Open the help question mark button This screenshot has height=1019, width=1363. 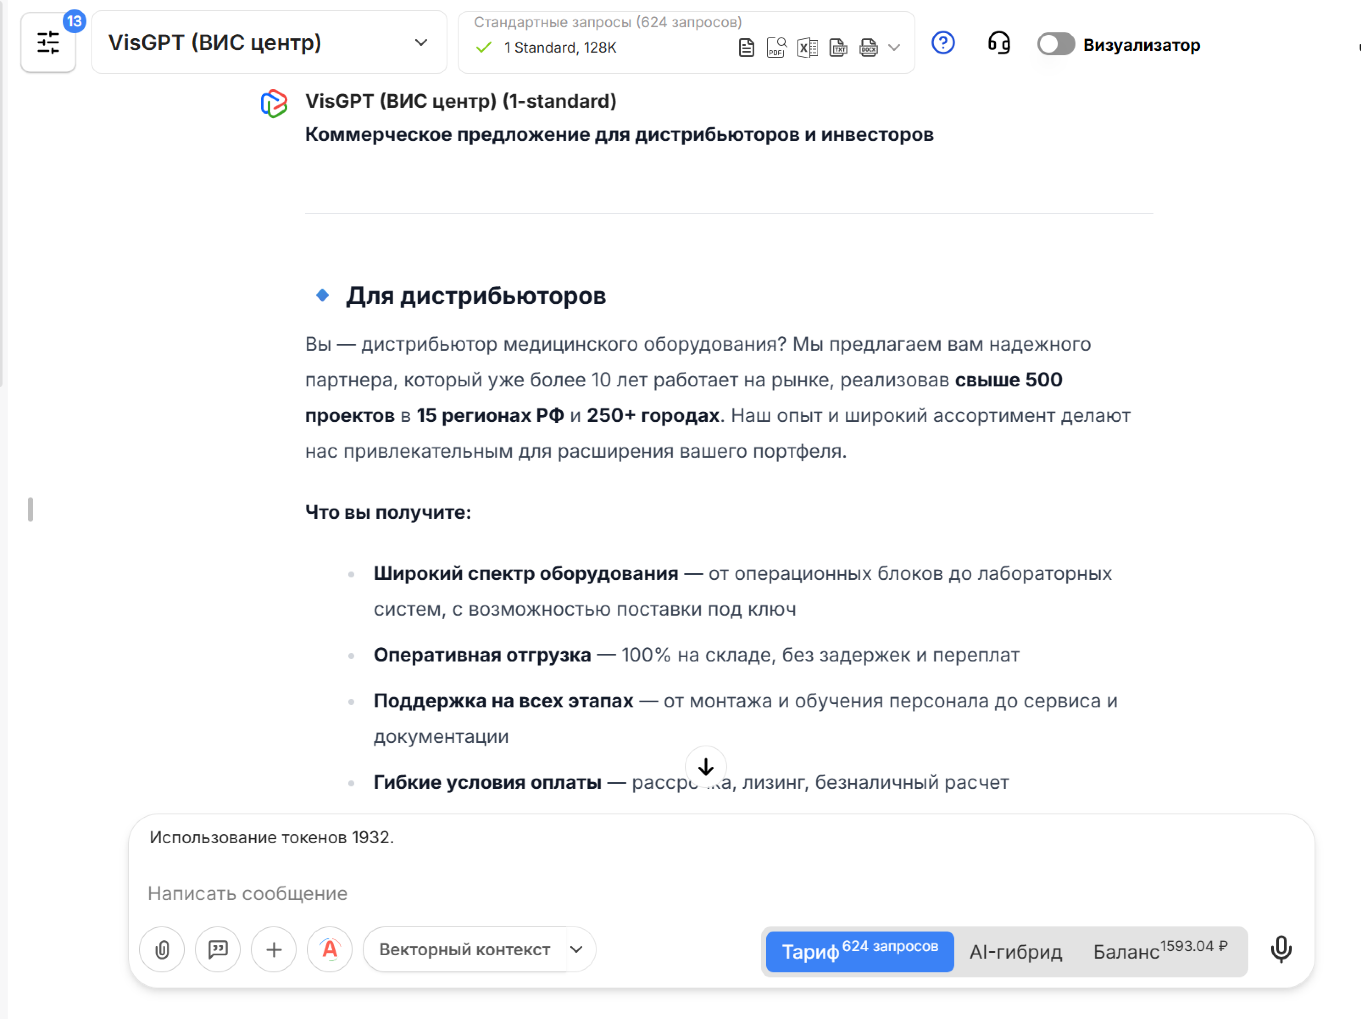[943, 42]
